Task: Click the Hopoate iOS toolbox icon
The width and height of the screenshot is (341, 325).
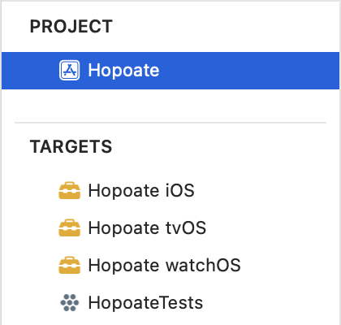Action: pyautogui.click(x=70, y=190)
